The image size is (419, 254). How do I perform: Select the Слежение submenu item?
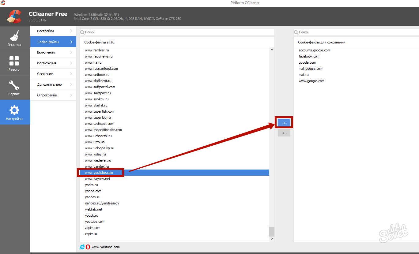point(53,74)
